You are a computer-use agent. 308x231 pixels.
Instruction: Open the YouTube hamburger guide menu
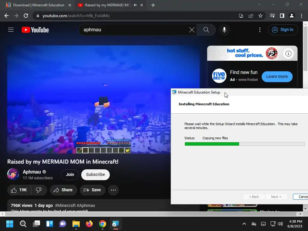11,30
